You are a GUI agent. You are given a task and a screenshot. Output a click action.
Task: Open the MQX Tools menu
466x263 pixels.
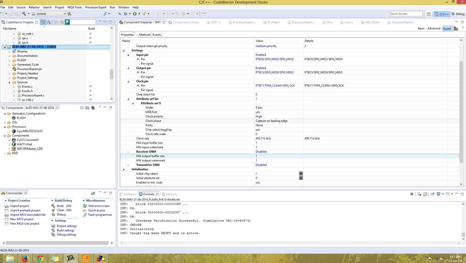(75, 7)
